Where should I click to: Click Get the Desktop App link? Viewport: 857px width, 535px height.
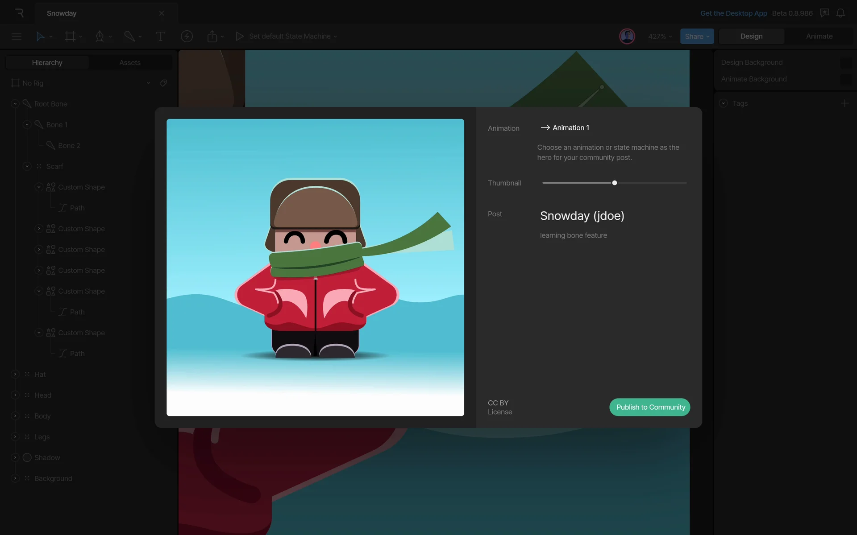(x=733, y=13)
